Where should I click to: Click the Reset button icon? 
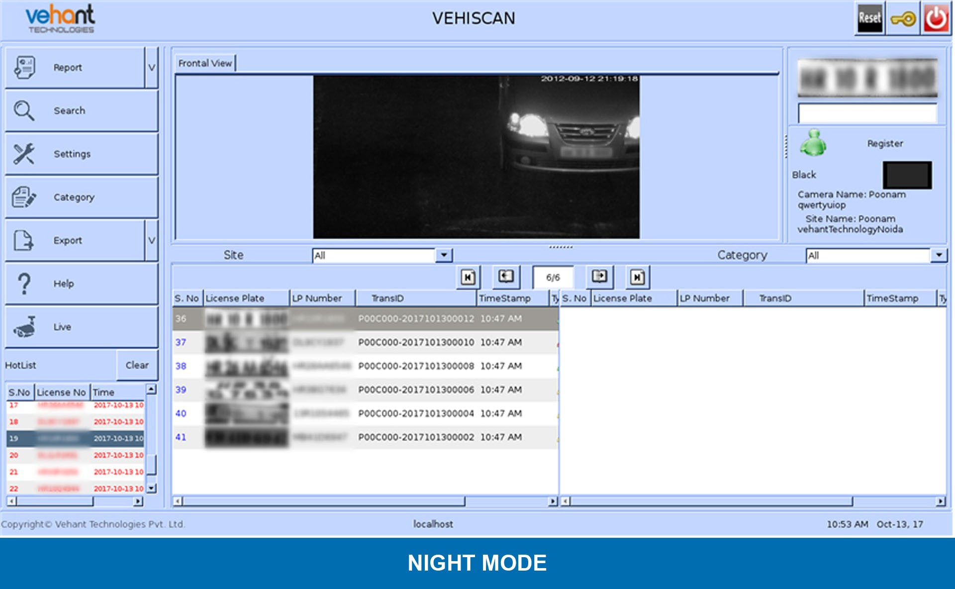(x=869, y=18)
